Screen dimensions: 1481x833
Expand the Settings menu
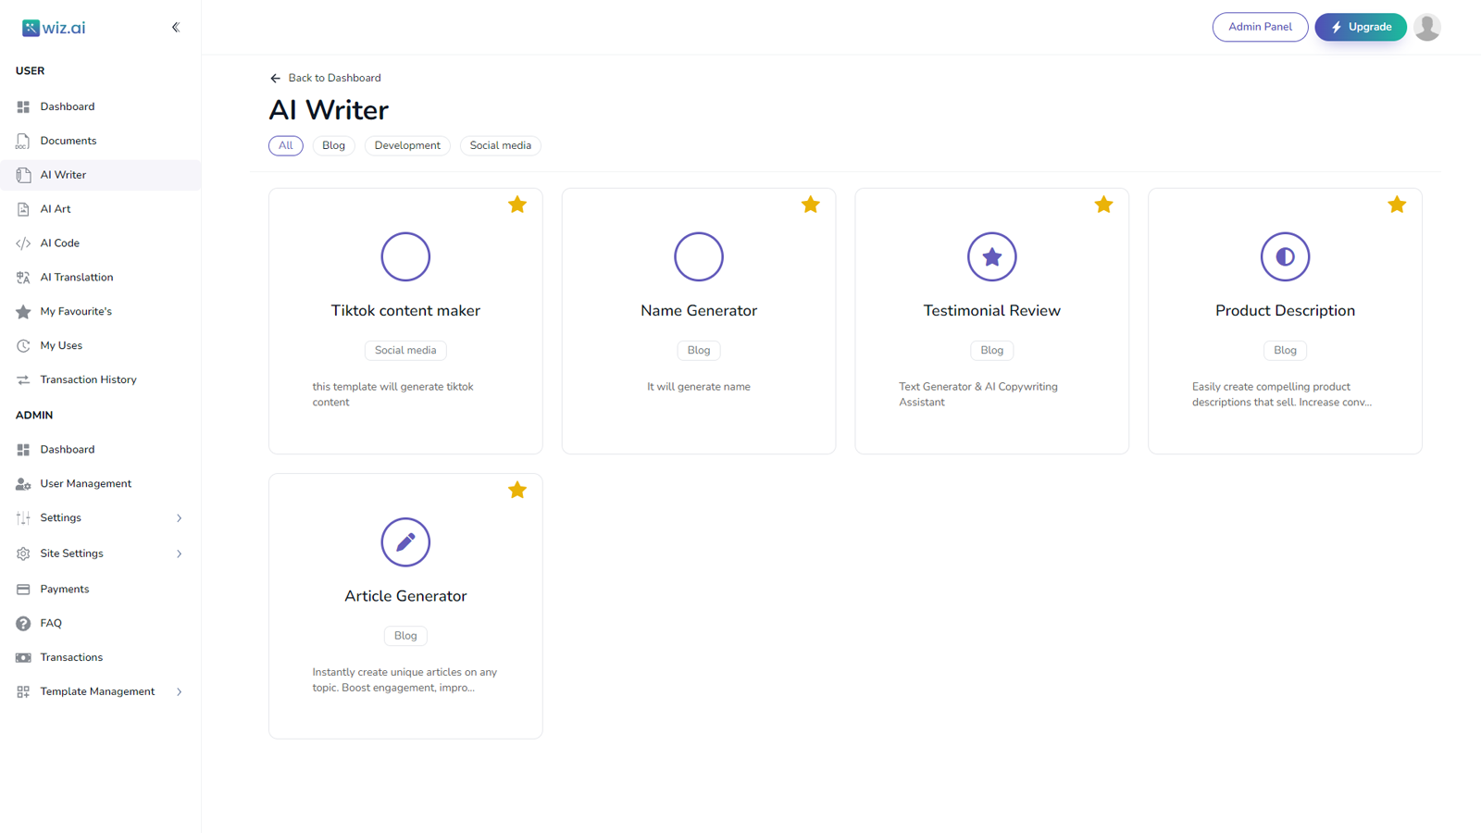pyautogui.click(x=60, y=517)
